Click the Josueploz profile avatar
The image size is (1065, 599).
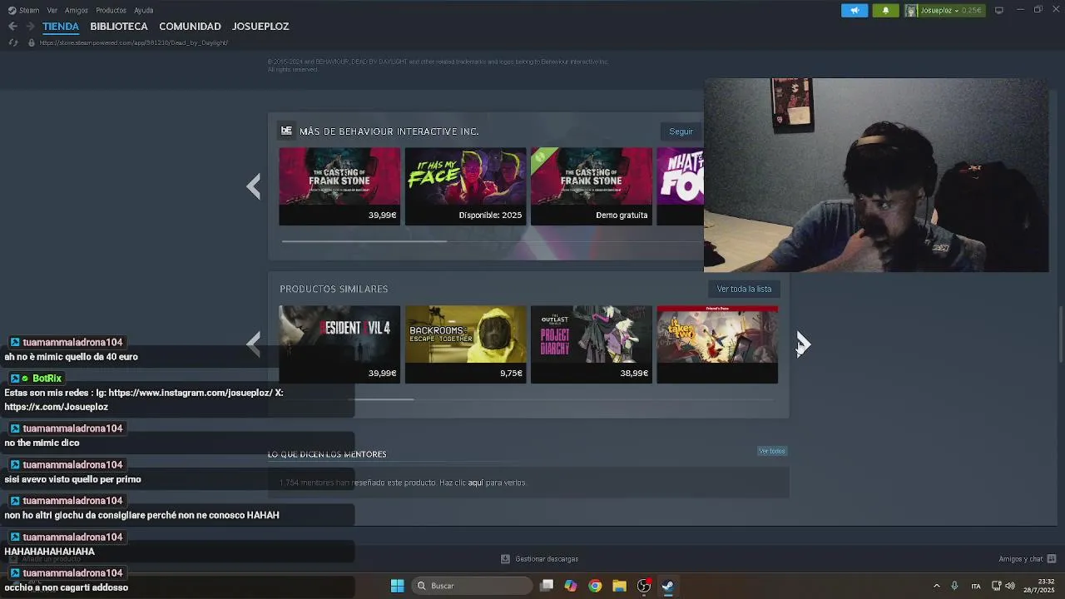pos(912,10)
